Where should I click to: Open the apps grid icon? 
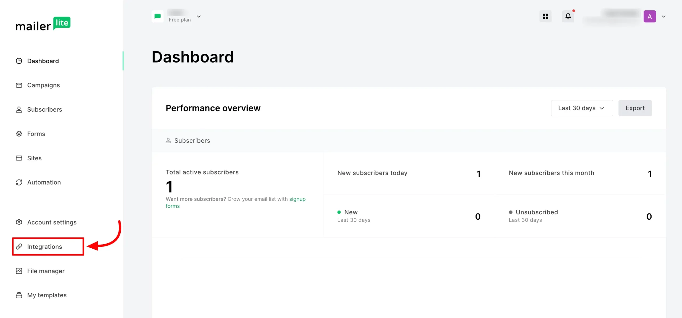click(x=545, y=16)
